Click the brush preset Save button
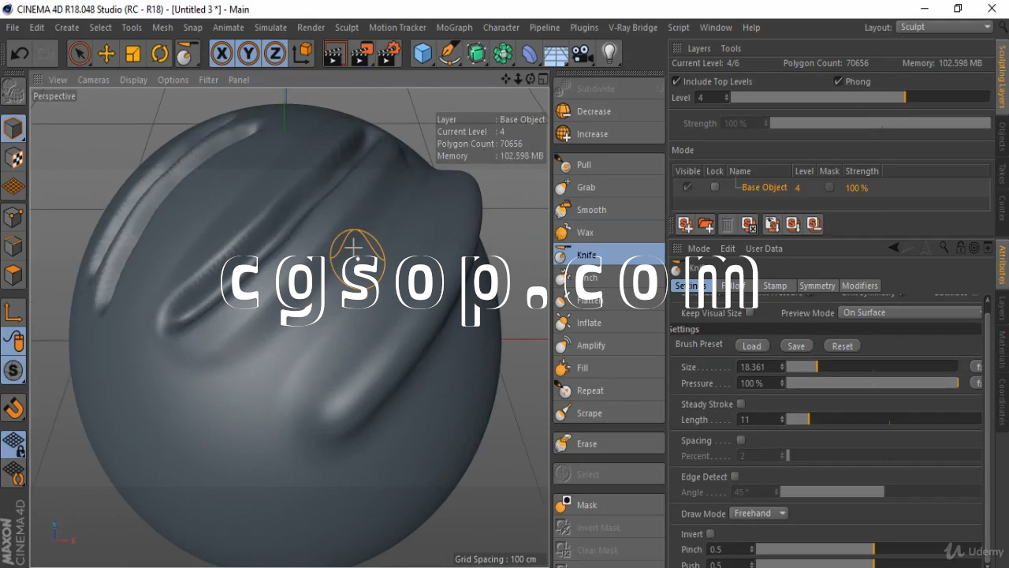The width and height of the screenshot is (1009, 568). pyautogui.click(x=796, y=346)
